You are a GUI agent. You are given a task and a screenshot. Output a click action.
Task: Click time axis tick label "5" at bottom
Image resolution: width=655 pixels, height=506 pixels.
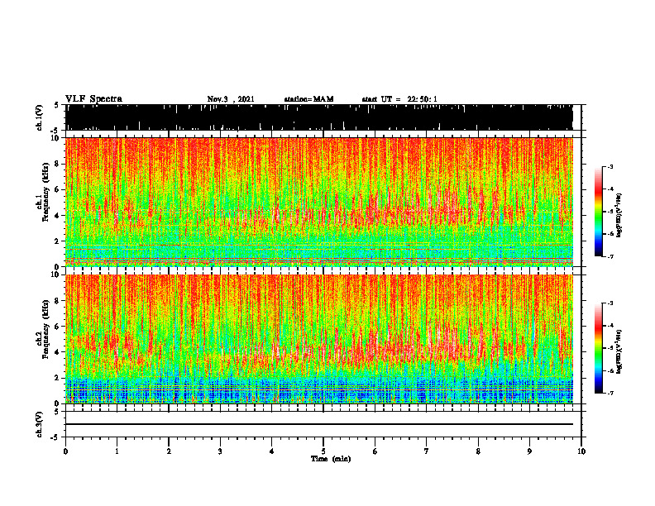click(x=323, y=451)
